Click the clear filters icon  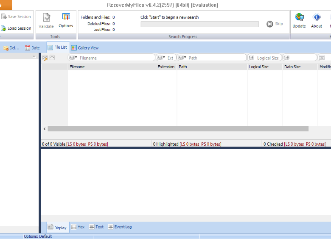45,58
